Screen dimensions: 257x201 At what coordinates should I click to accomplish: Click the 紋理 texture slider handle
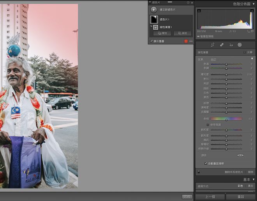pos(226,104)
